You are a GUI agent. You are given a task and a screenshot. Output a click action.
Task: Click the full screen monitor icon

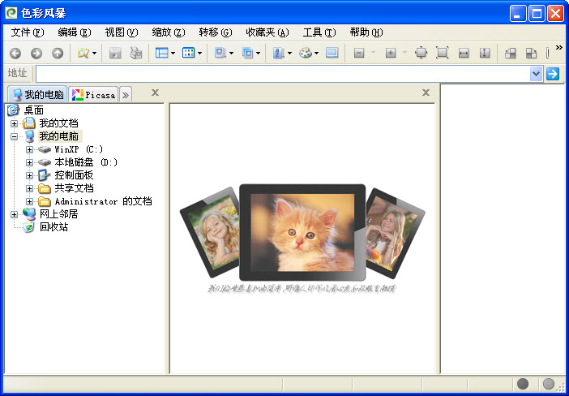click(x=332, y=53)
